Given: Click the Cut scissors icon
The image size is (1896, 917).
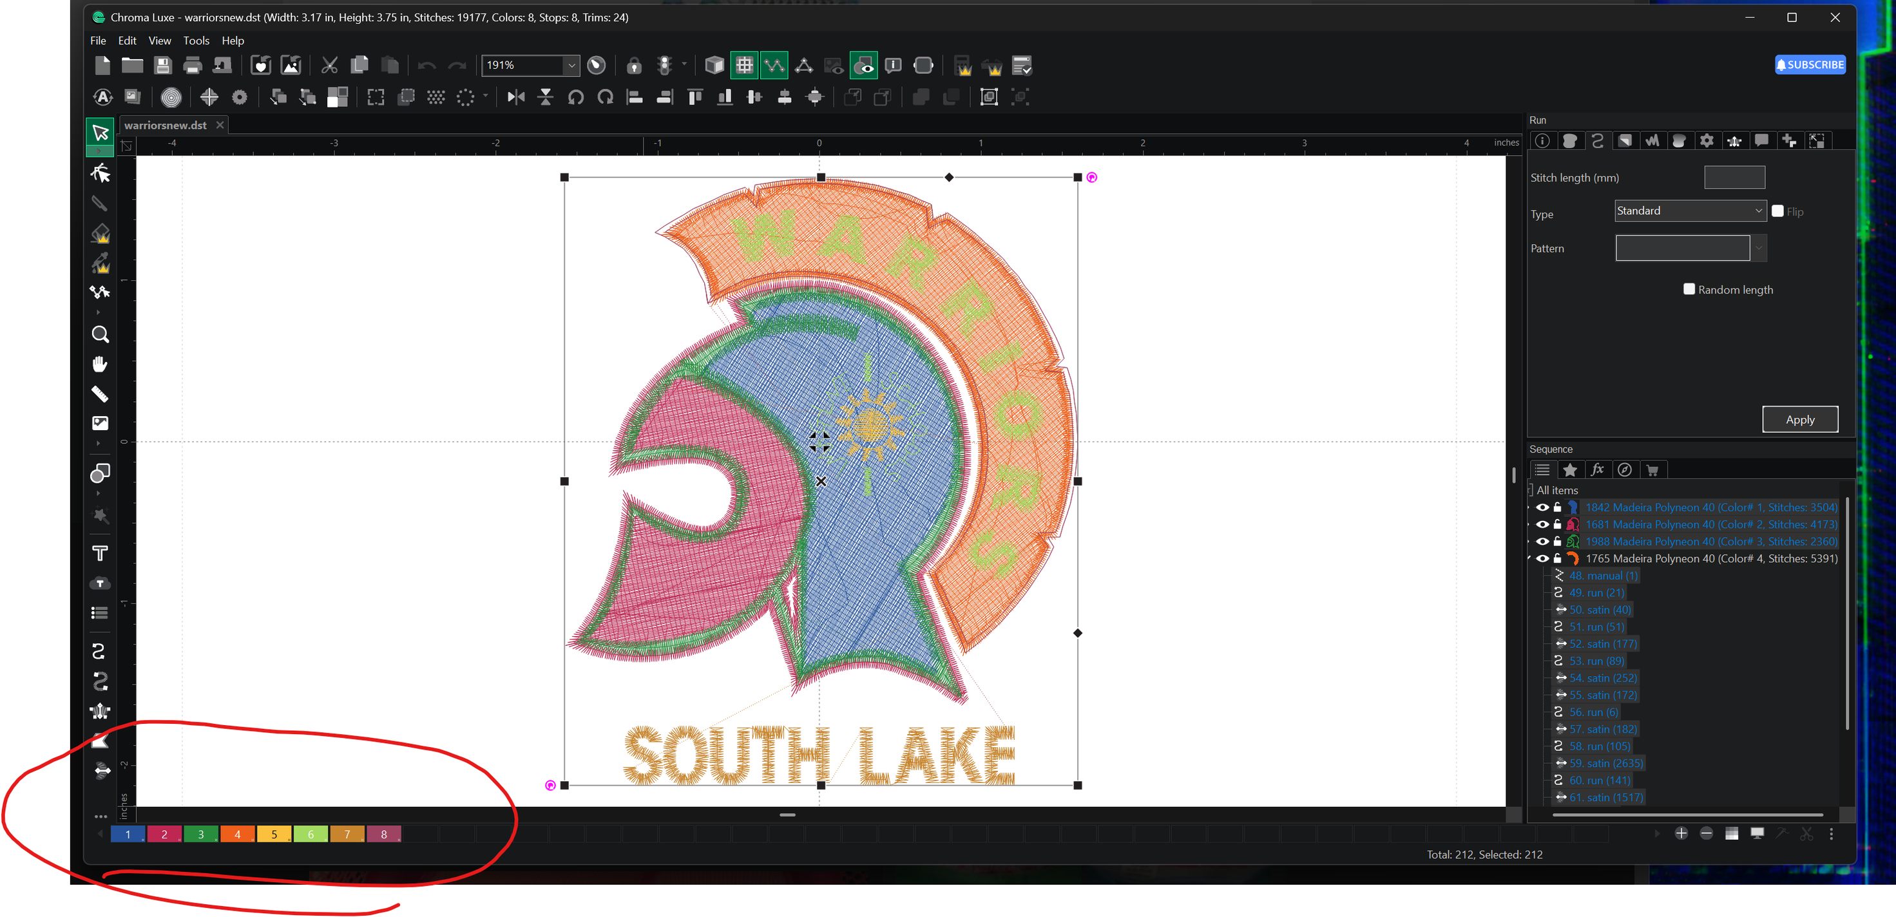Looking at the screenshot, I should coord(329,66).
